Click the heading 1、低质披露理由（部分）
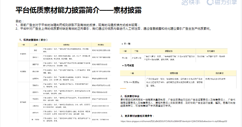The width and height of the screenshot is (242, 127). tap(33, 40)
